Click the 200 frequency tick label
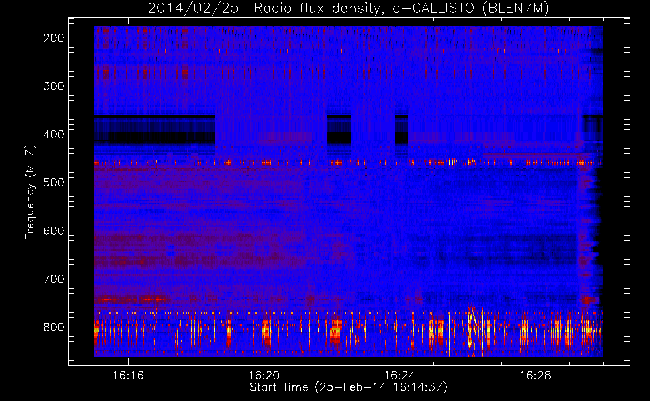Screen dimensions: 650x401 click(x=54, y=38)
